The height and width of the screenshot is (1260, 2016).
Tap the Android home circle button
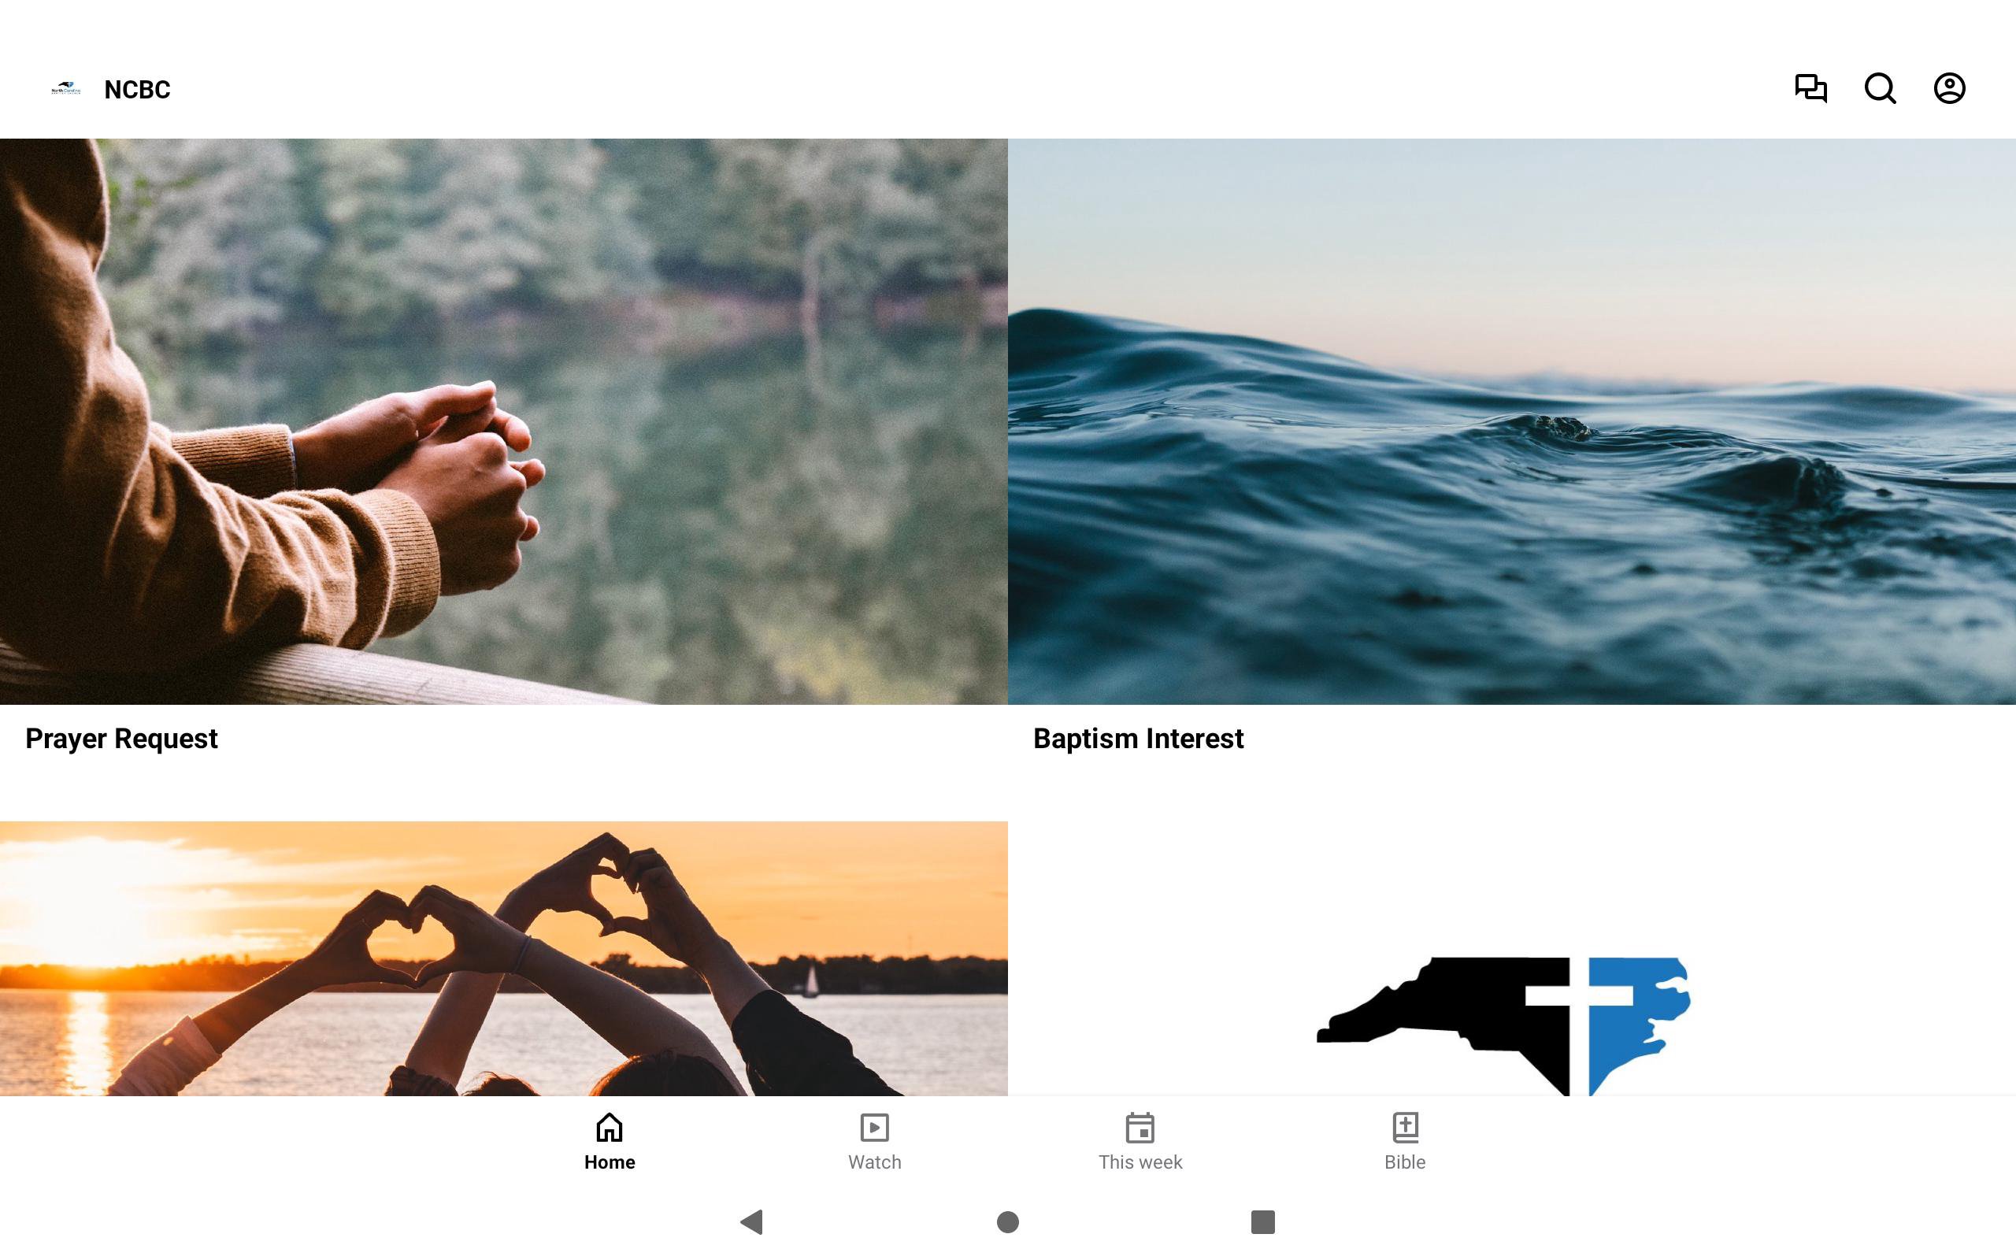coord(1008,1222)
